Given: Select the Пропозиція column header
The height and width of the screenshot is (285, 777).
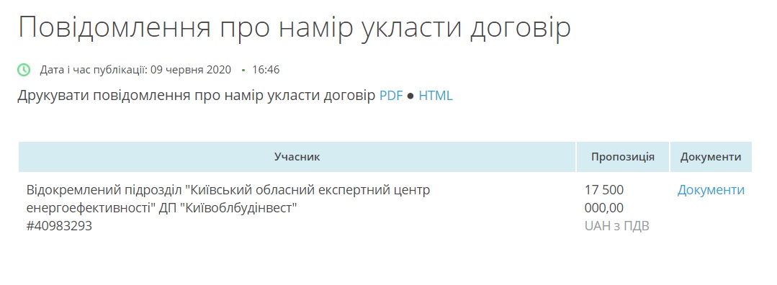Looking at the screenshot, I should coord(623,157).
